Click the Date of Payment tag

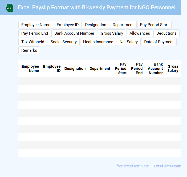tap(159, 42)
